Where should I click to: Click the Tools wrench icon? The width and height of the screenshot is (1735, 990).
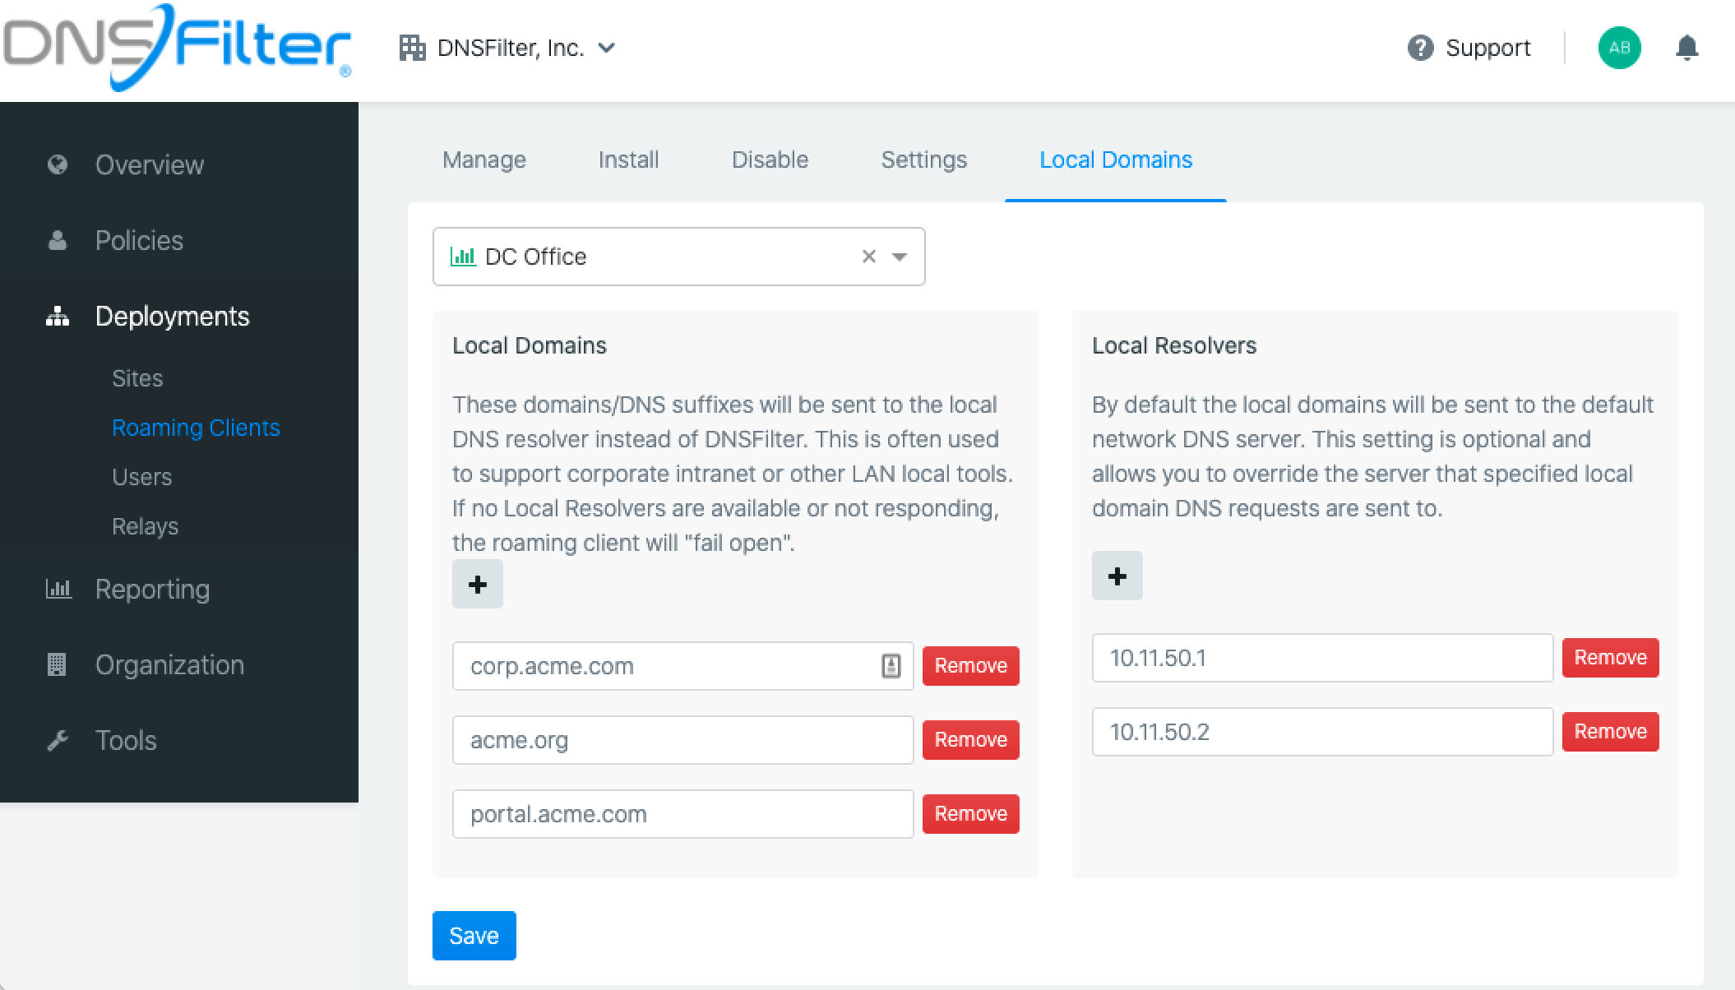click(58, 740)
